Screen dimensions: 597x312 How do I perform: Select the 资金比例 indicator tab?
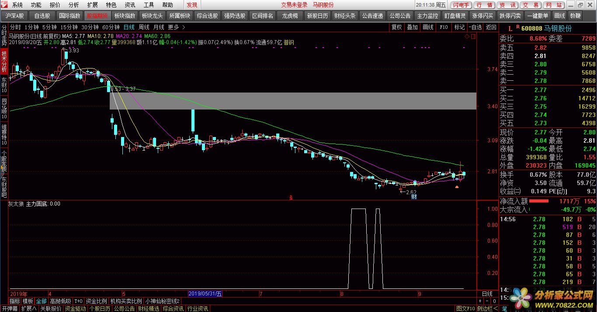point(96,301)
